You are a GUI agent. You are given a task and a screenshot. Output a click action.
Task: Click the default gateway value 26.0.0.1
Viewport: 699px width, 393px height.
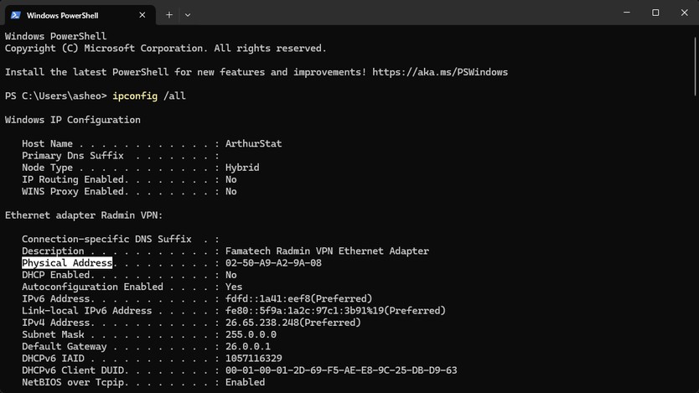tap(248, 347)
